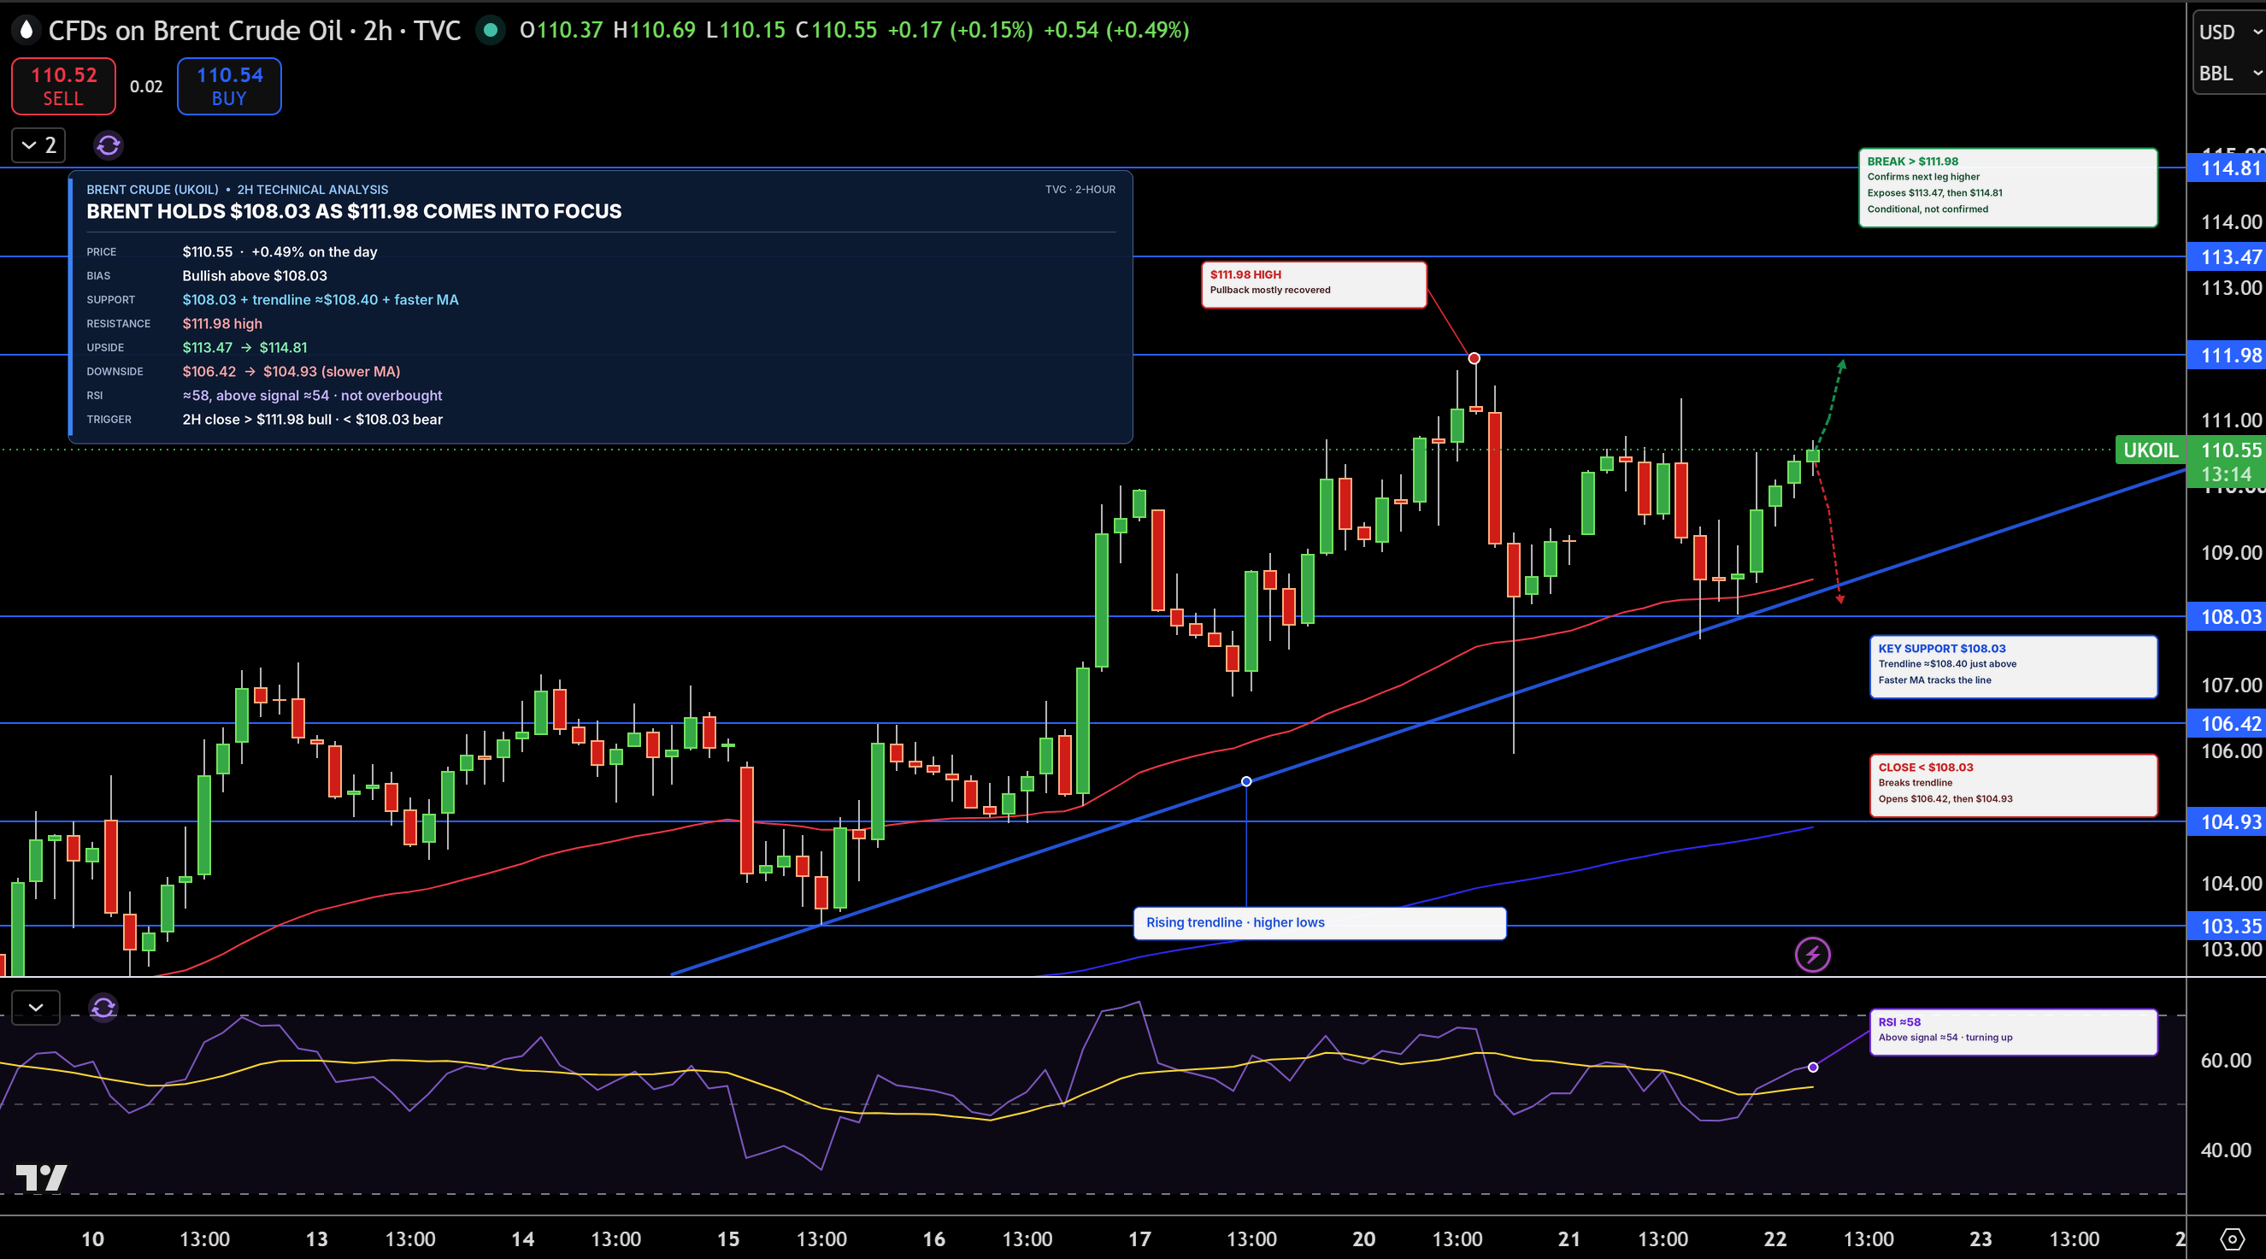Click the 'BRENT HOLDS $108.03' headline
The height and width of the screenshot is (1259, 2266).
pos(354,211)
